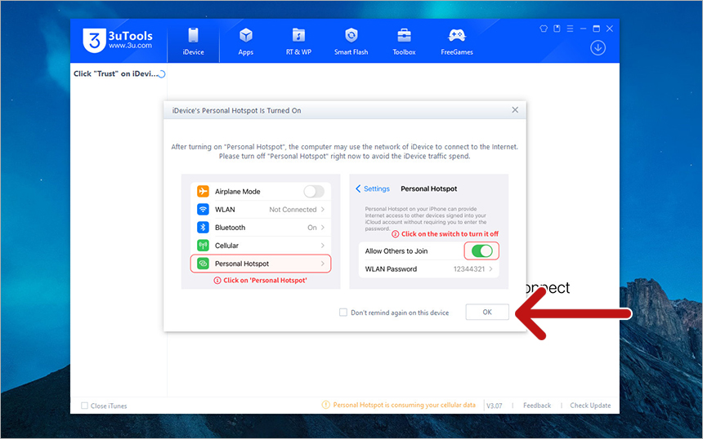703x439 pixels.
Task: Click the Settings back link
Action: click(373, 188)
